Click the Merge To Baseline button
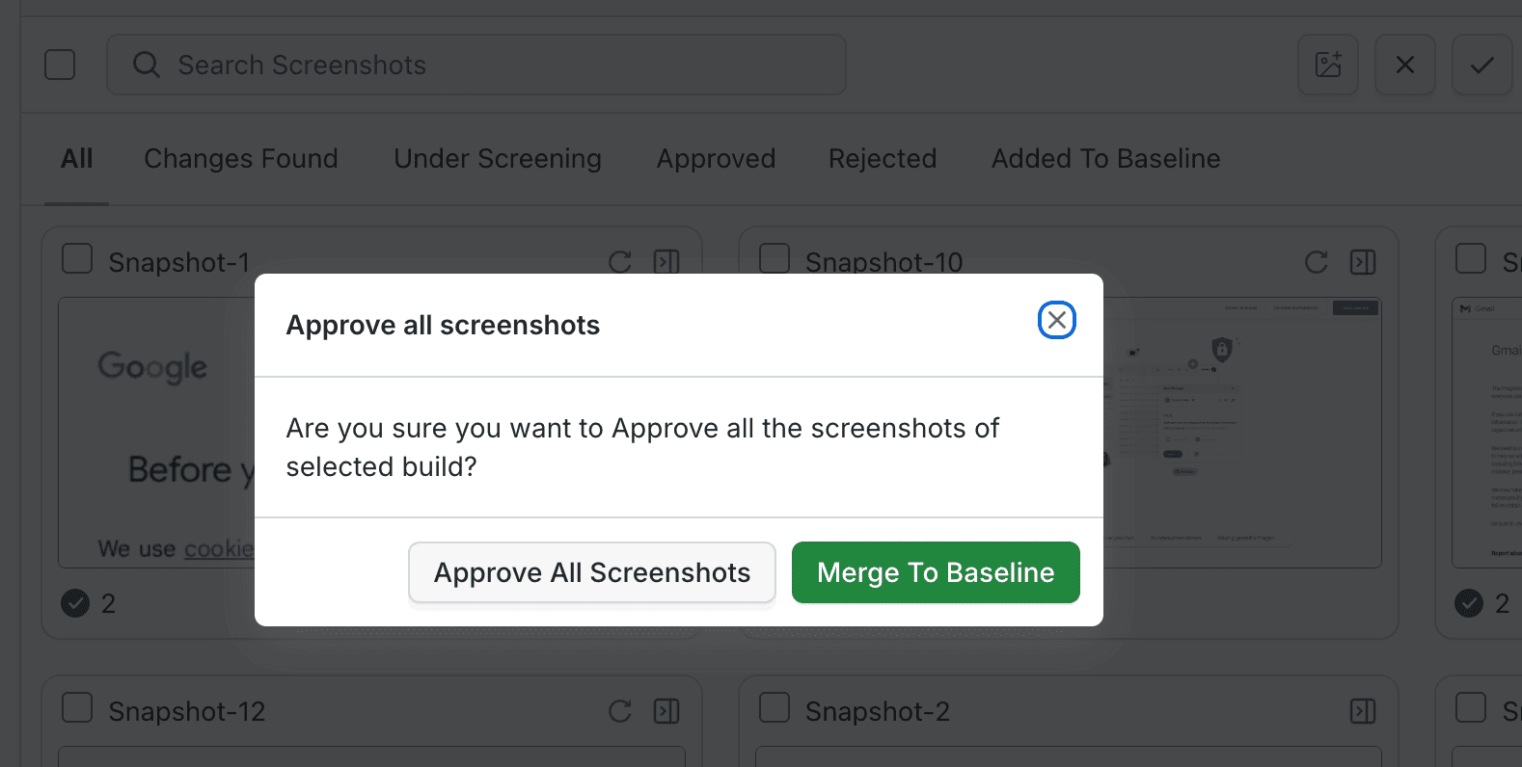Screen dimensions: 1522x767 pos(935,572)
